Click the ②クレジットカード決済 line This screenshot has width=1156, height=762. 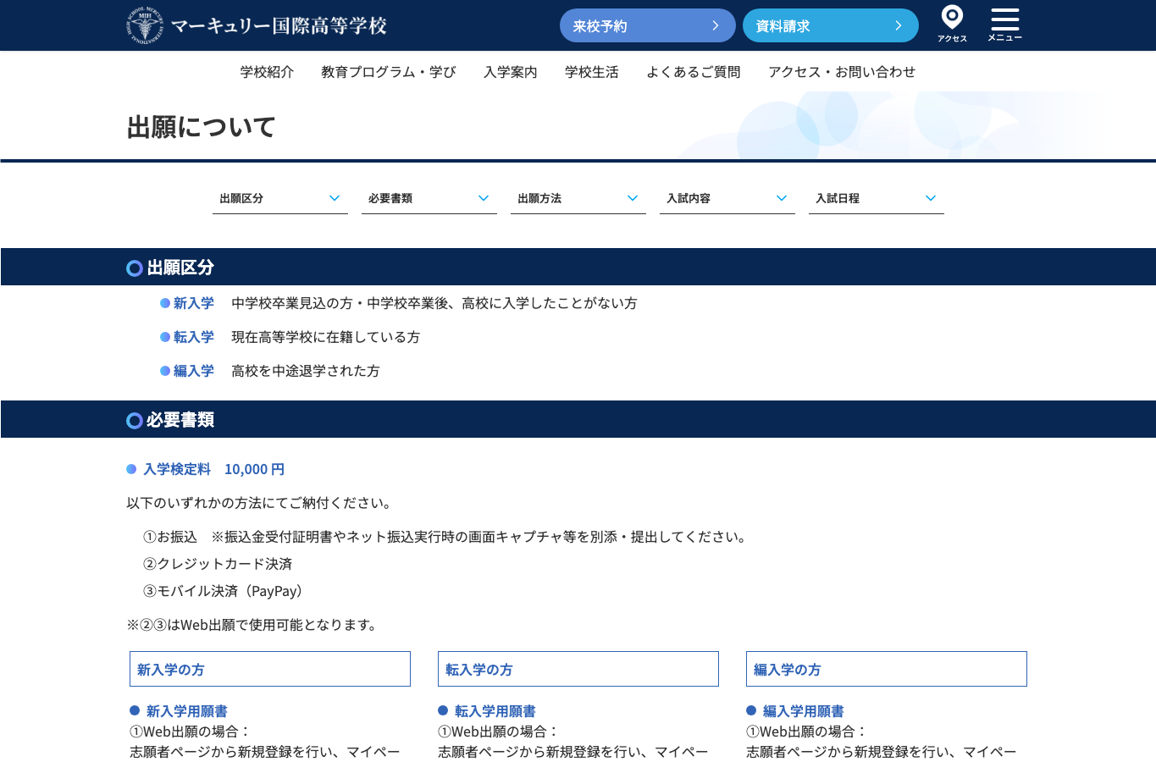pos(218,564)
